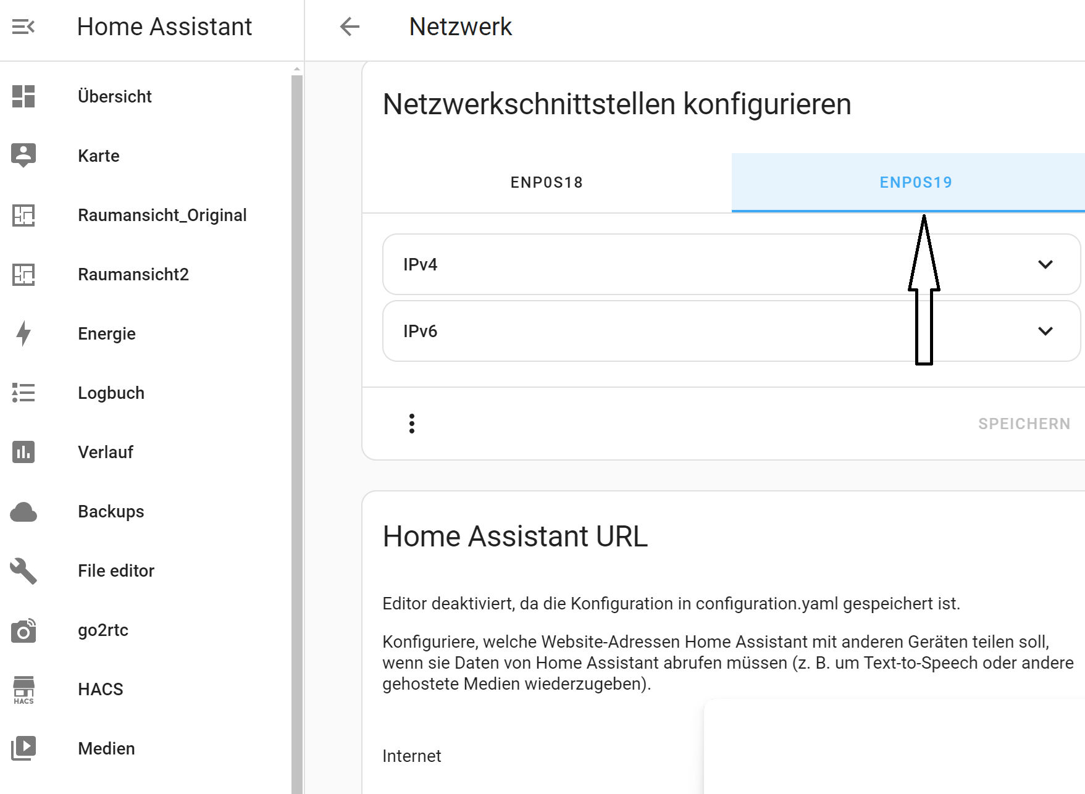Click the Home Assistant URL heading
The height and width of the screenshot is (794, 1085).
pos(515,536)
